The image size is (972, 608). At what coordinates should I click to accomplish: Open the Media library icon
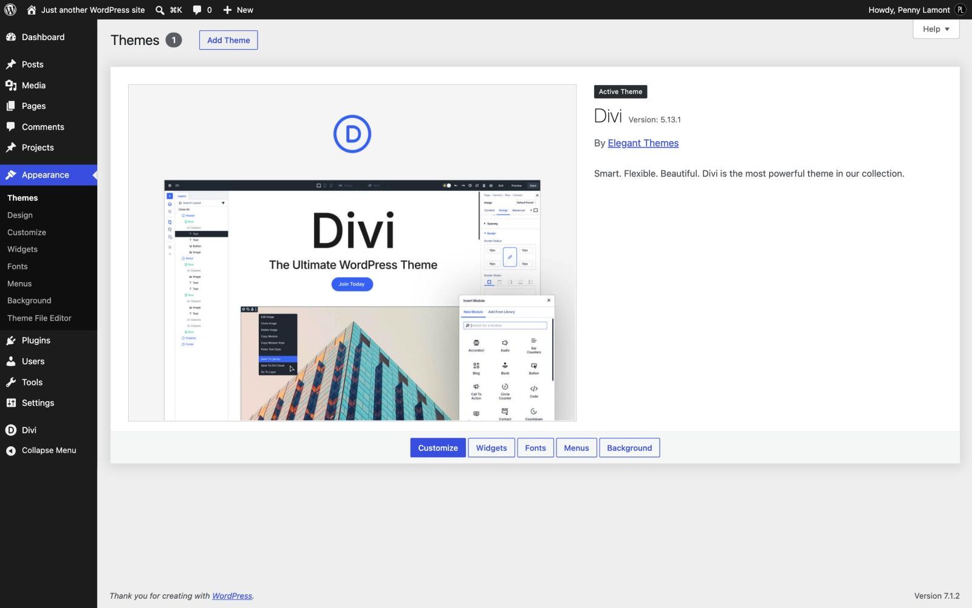11,85
